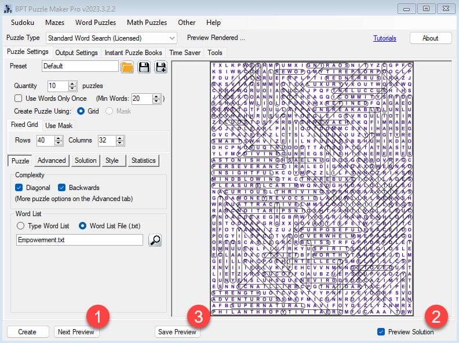The width and height of the screenshot is (459, 343).
Task: Switch to the Output Settings tab
Action: 76,53
